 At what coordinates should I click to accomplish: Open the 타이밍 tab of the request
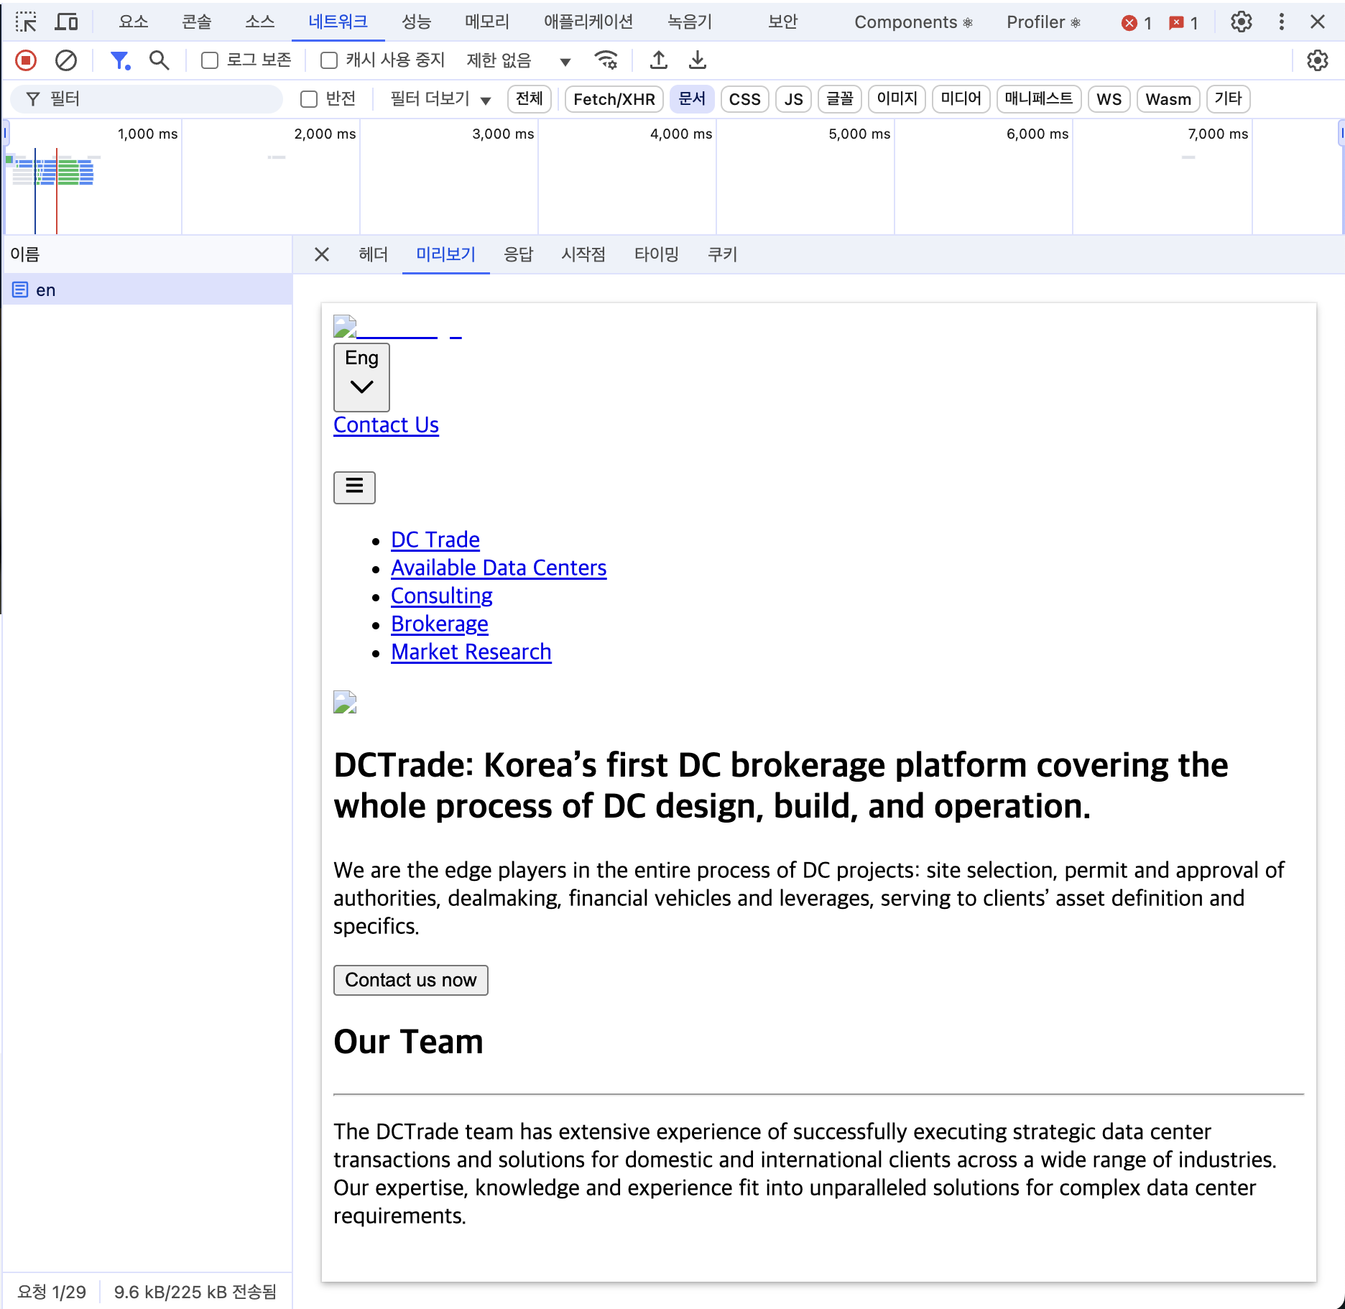click(x=656, y=254)
